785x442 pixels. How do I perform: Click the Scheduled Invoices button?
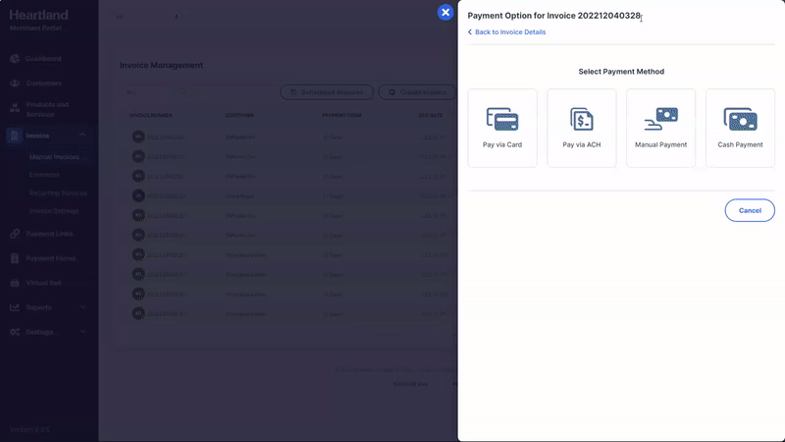326,92
